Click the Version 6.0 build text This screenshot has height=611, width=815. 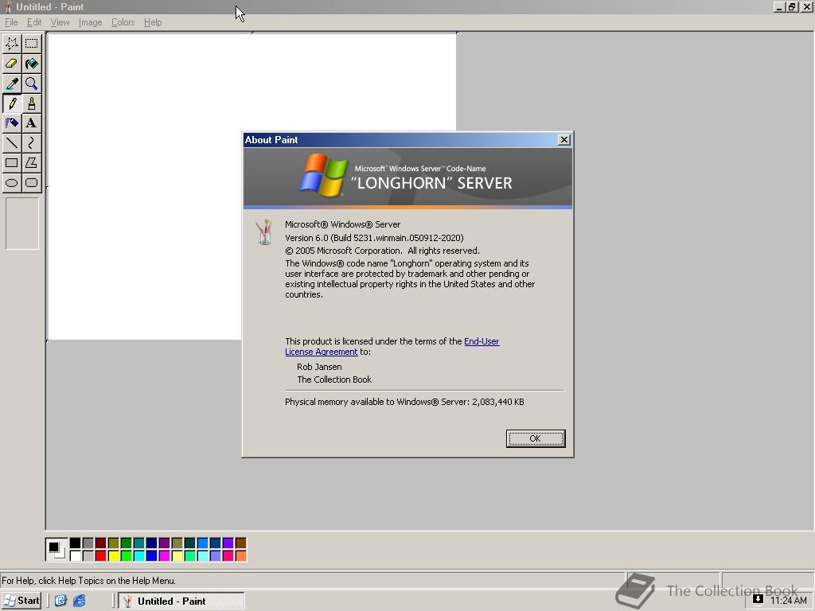(374, 238)
